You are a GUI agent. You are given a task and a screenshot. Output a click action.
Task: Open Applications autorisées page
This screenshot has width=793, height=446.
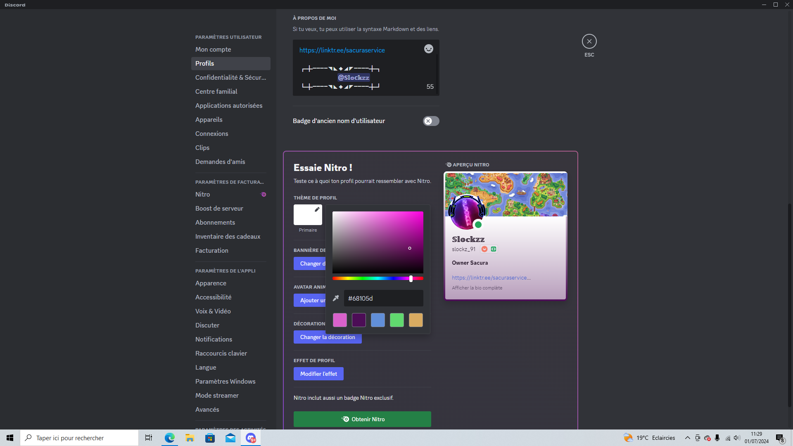tap(230, 106)
